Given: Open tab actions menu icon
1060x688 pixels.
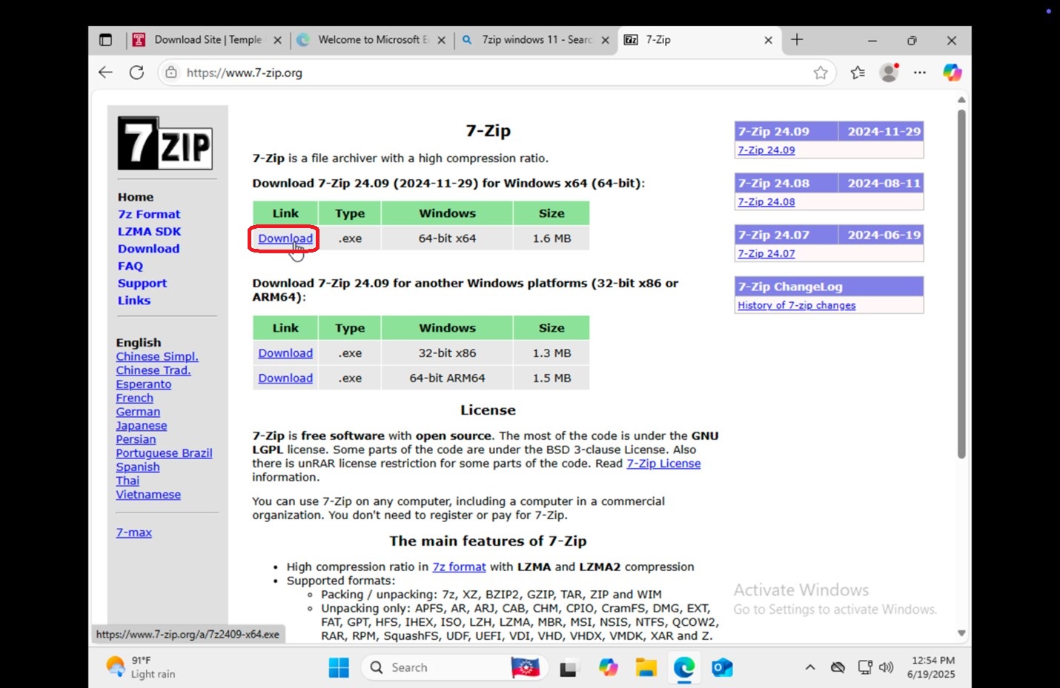Looking at the screenshot, I should (105, 40).
